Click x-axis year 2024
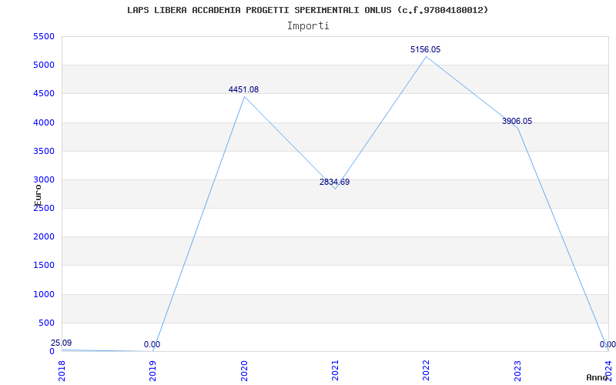This screenshot has width=616, height=385. tap(608, 370)
